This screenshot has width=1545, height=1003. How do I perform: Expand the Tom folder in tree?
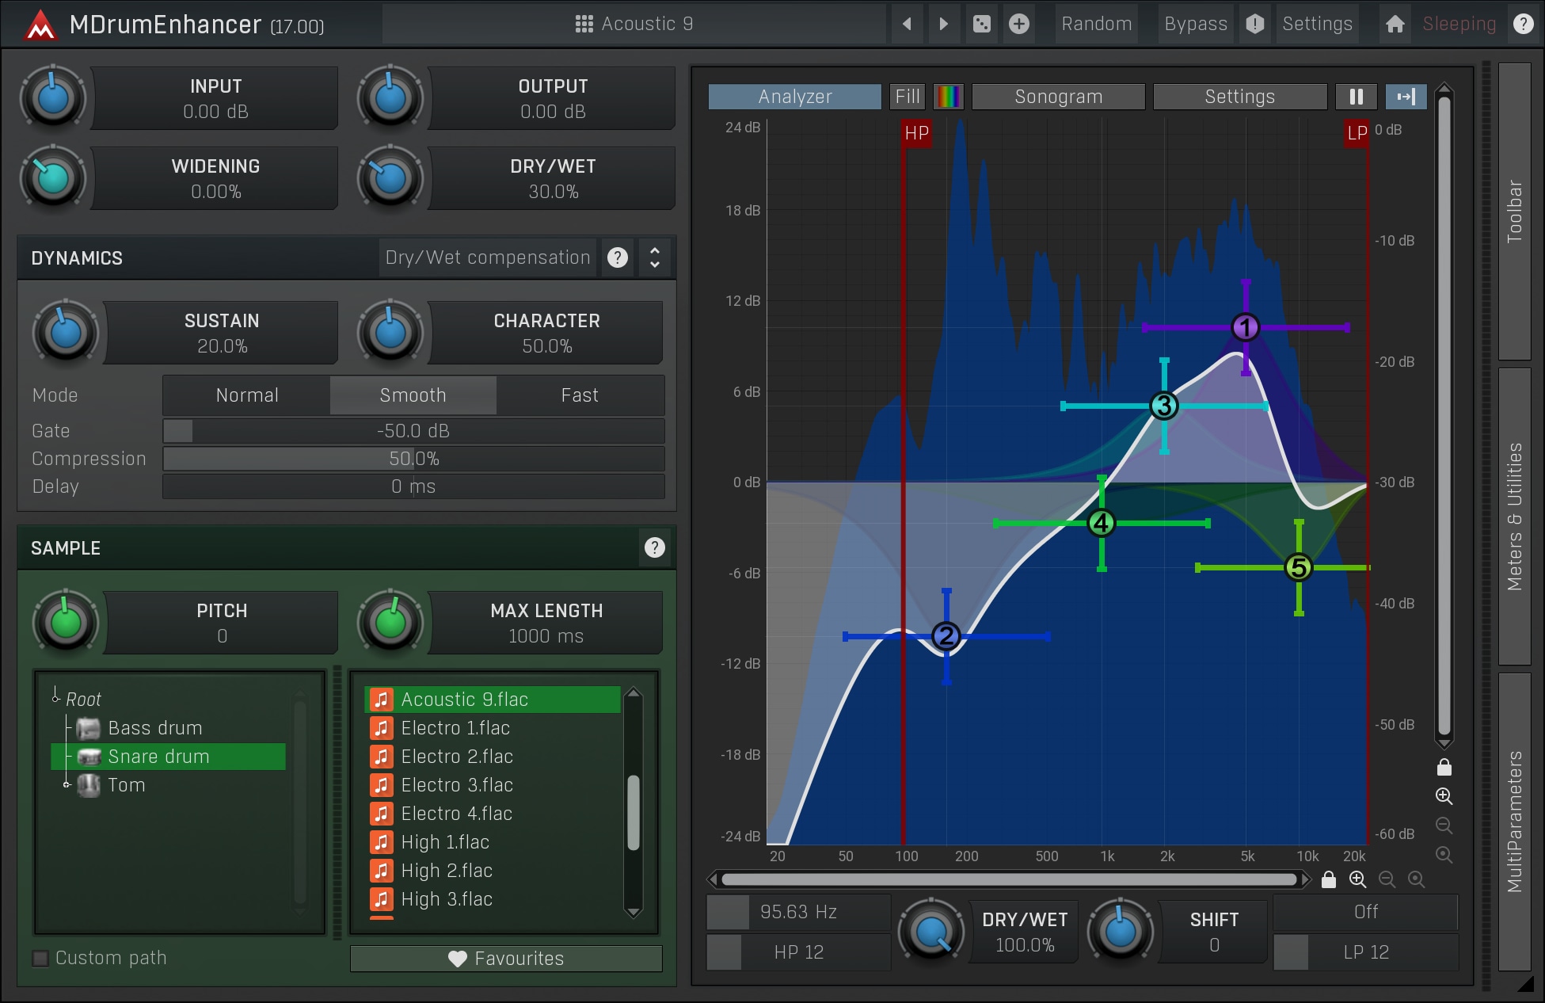(67, 785)
